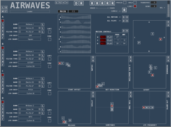Step to previous wave for layer B
The height and width of the screenshot is (127, 171).
pos(20,55)
